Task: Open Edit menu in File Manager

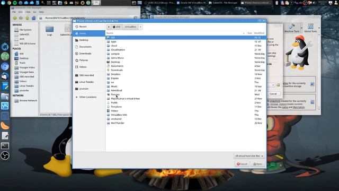Action: tap(21, 12)
